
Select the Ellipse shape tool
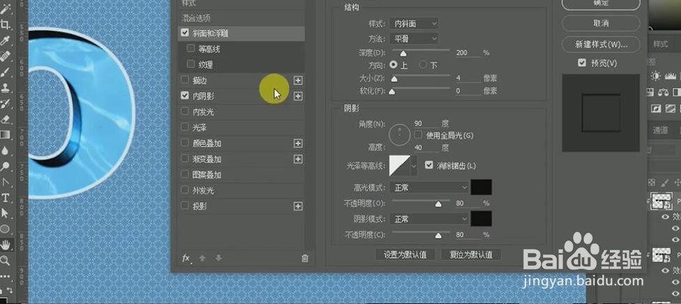pyautogui.click(x=5, y=229)
